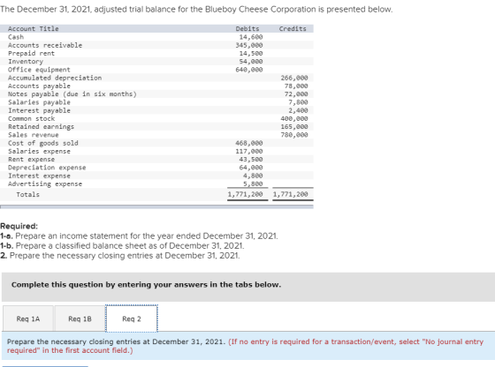Click the Retained earnings credit 165,000
The image size is (495, 367).
tap(294, 127)
